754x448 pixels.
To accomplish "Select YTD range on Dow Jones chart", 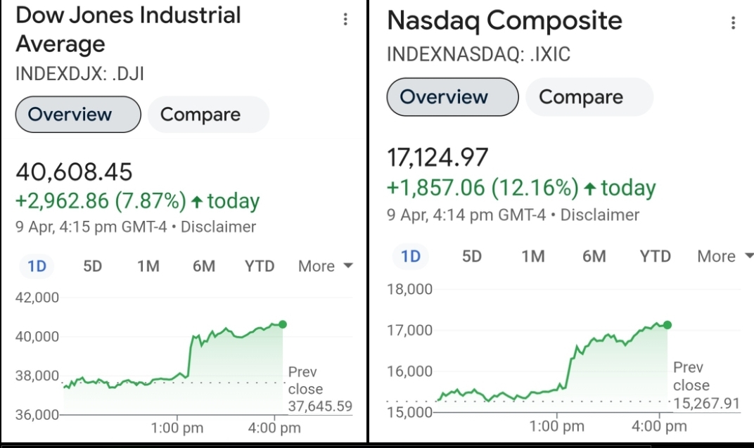I will [260, 266].
